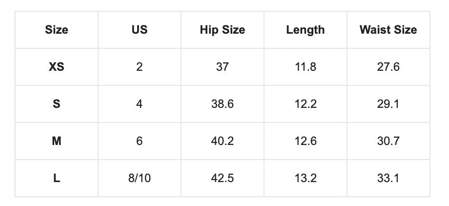
Task: Select the Waist Size header cell
Action: tap(388, 30)
